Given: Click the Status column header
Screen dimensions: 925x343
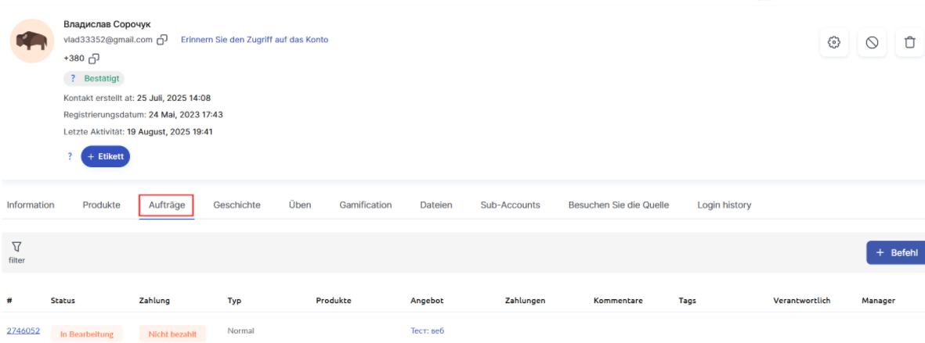Looking at the screenshot, I should 63,301.
